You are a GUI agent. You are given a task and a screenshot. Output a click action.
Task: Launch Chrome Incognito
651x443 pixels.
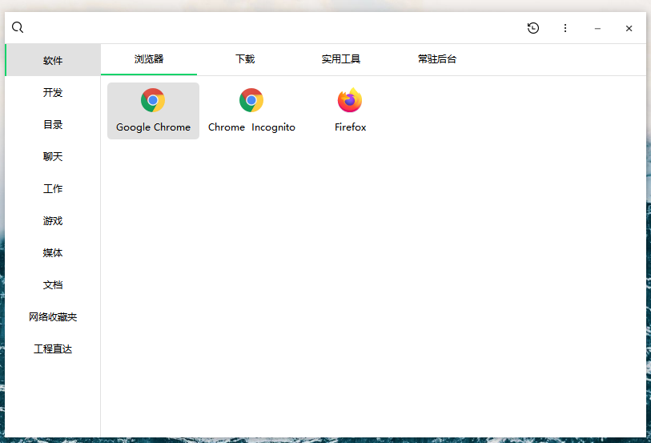pyautogui.click(x=251, y=111)
